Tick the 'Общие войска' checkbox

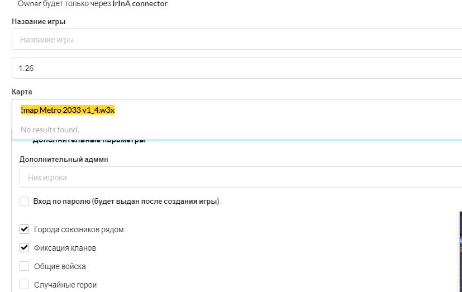click(x=25, y=266)
